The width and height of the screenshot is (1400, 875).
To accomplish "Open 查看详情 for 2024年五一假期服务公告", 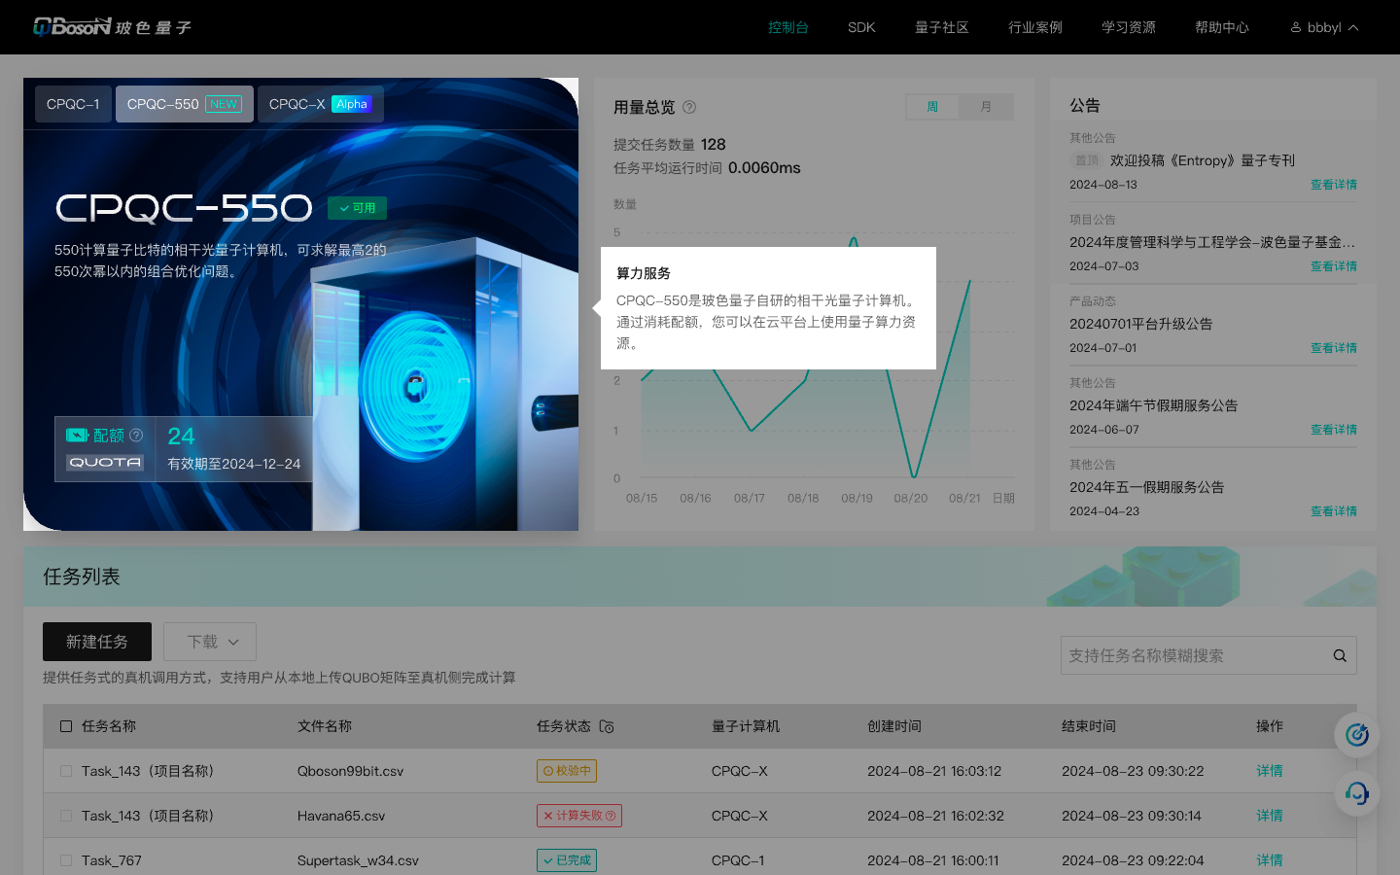I will coord(1334,511).
